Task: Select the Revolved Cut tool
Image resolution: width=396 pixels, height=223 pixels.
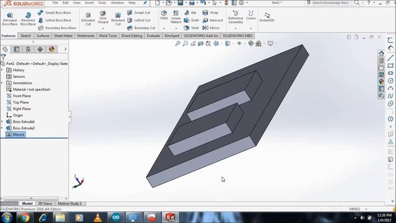Action: point(118,19)
